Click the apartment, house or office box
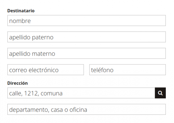 pyautogui.click(x=87, y=109)
